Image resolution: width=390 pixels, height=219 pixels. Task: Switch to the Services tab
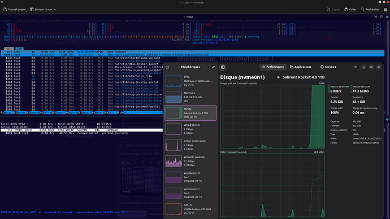click(328, 67)
